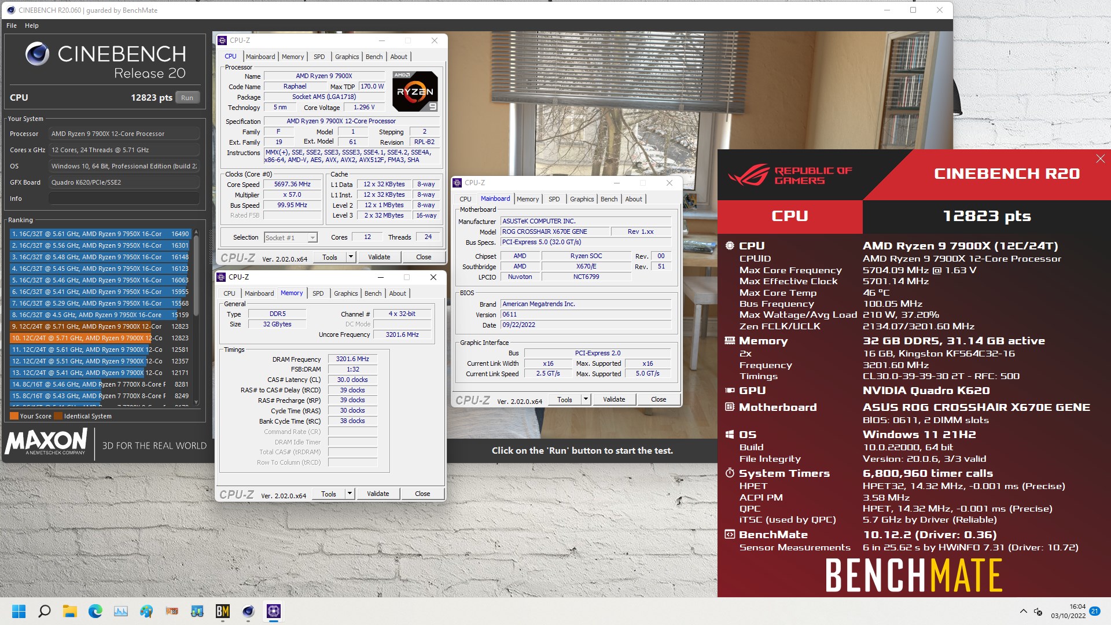Click the System Timers clock icon

pyautogui.click(x=730, y=473)
